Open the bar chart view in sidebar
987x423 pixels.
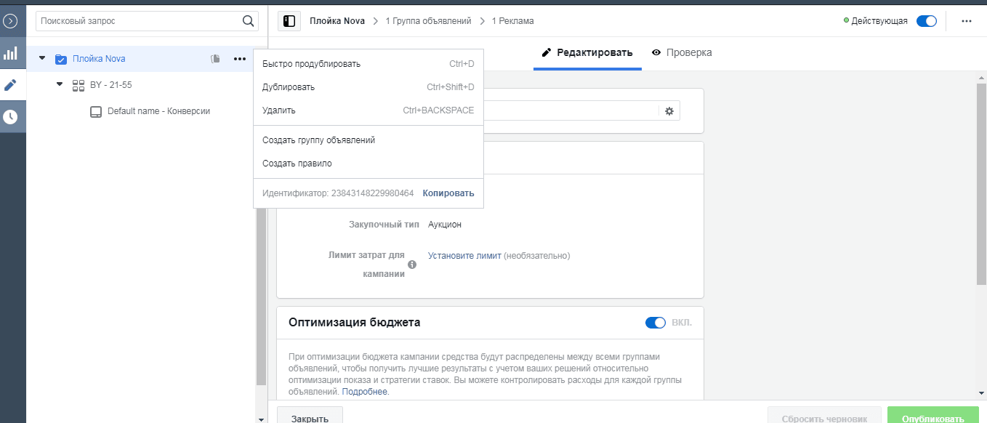click(x=10, y=54)
